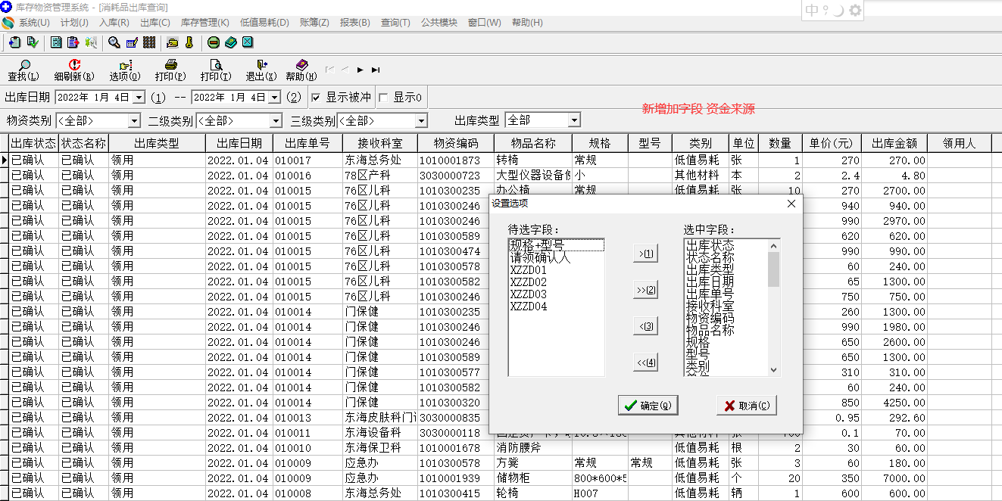
Task: Go to next record arrow
Action: point(361,70)
